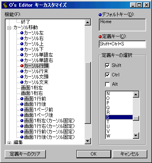The height and width of the screenshot is (163, 152).
Task: Click function tree vertical scrollbar thumb
Action: click(x=88, y=93)
